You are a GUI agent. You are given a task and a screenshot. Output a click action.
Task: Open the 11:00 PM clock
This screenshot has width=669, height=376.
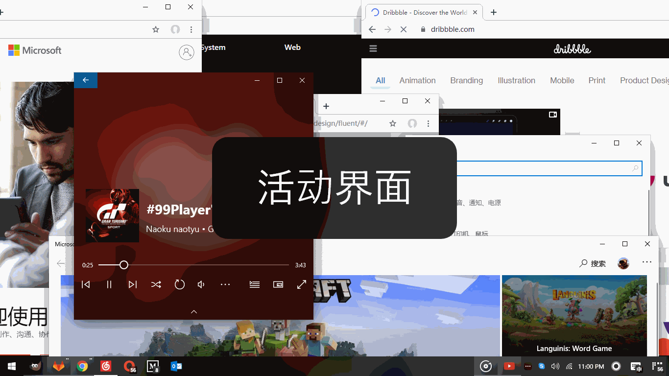591,366
